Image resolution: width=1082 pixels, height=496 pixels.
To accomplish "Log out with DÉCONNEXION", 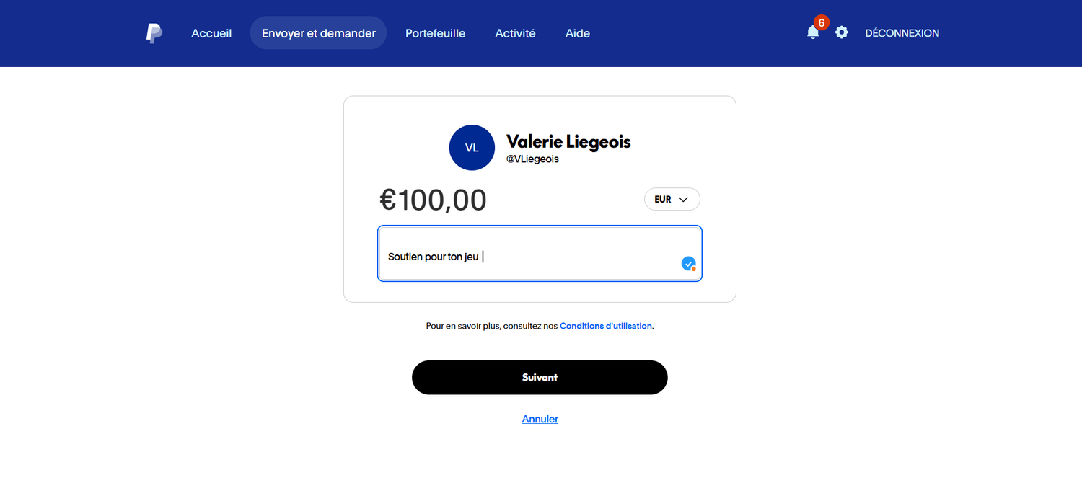I will click(902, 33).
